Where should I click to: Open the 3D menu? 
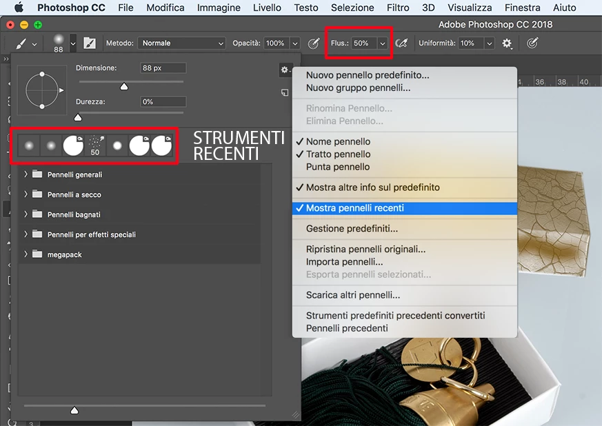point(428,8)
